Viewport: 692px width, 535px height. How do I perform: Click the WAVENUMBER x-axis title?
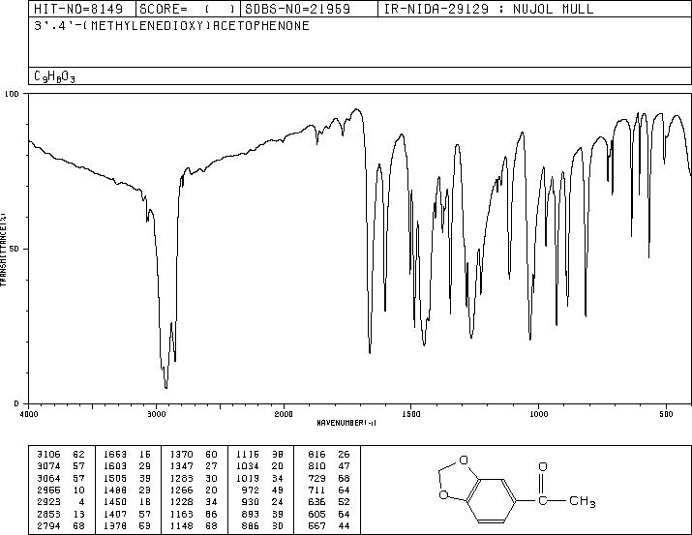point(346,423)
